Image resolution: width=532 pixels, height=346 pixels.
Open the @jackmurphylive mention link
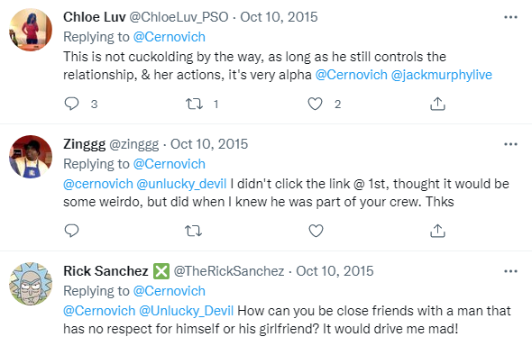pos(442,75)
